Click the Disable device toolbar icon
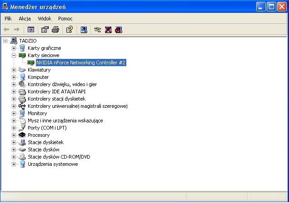289x203 pixels. [119, 29]
